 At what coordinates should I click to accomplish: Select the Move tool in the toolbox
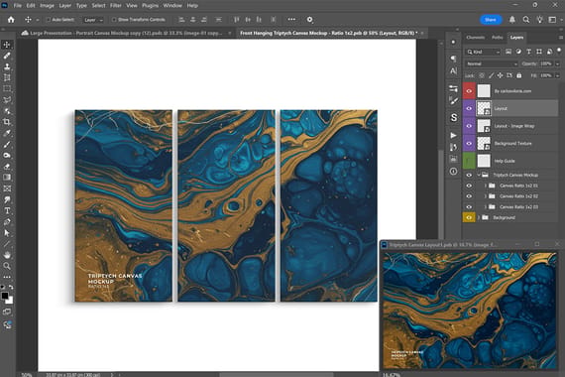[x=7, y=45]
